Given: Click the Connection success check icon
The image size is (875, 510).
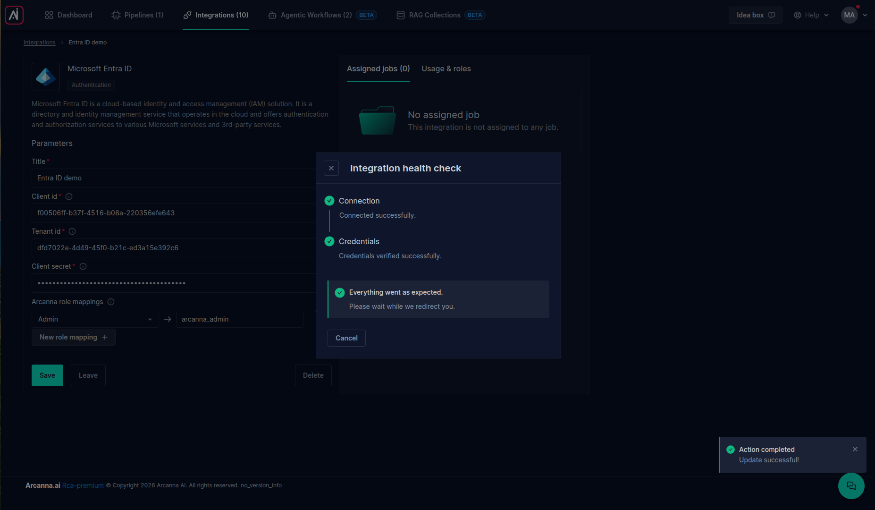Looking at the screenshot, I should coord(329,201).
